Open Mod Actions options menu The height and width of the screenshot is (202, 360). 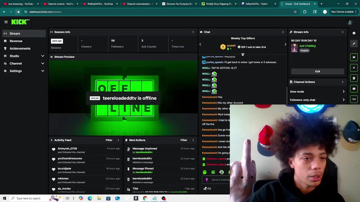193,140
